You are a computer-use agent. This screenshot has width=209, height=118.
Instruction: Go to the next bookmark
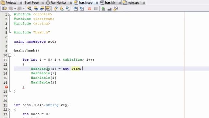(62, 9)
